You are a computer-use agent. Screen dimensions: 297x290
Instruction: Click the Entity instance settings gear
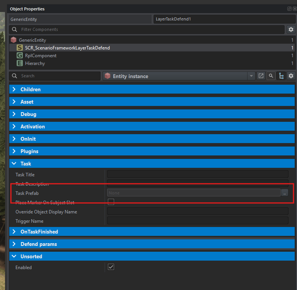(291, 76)
